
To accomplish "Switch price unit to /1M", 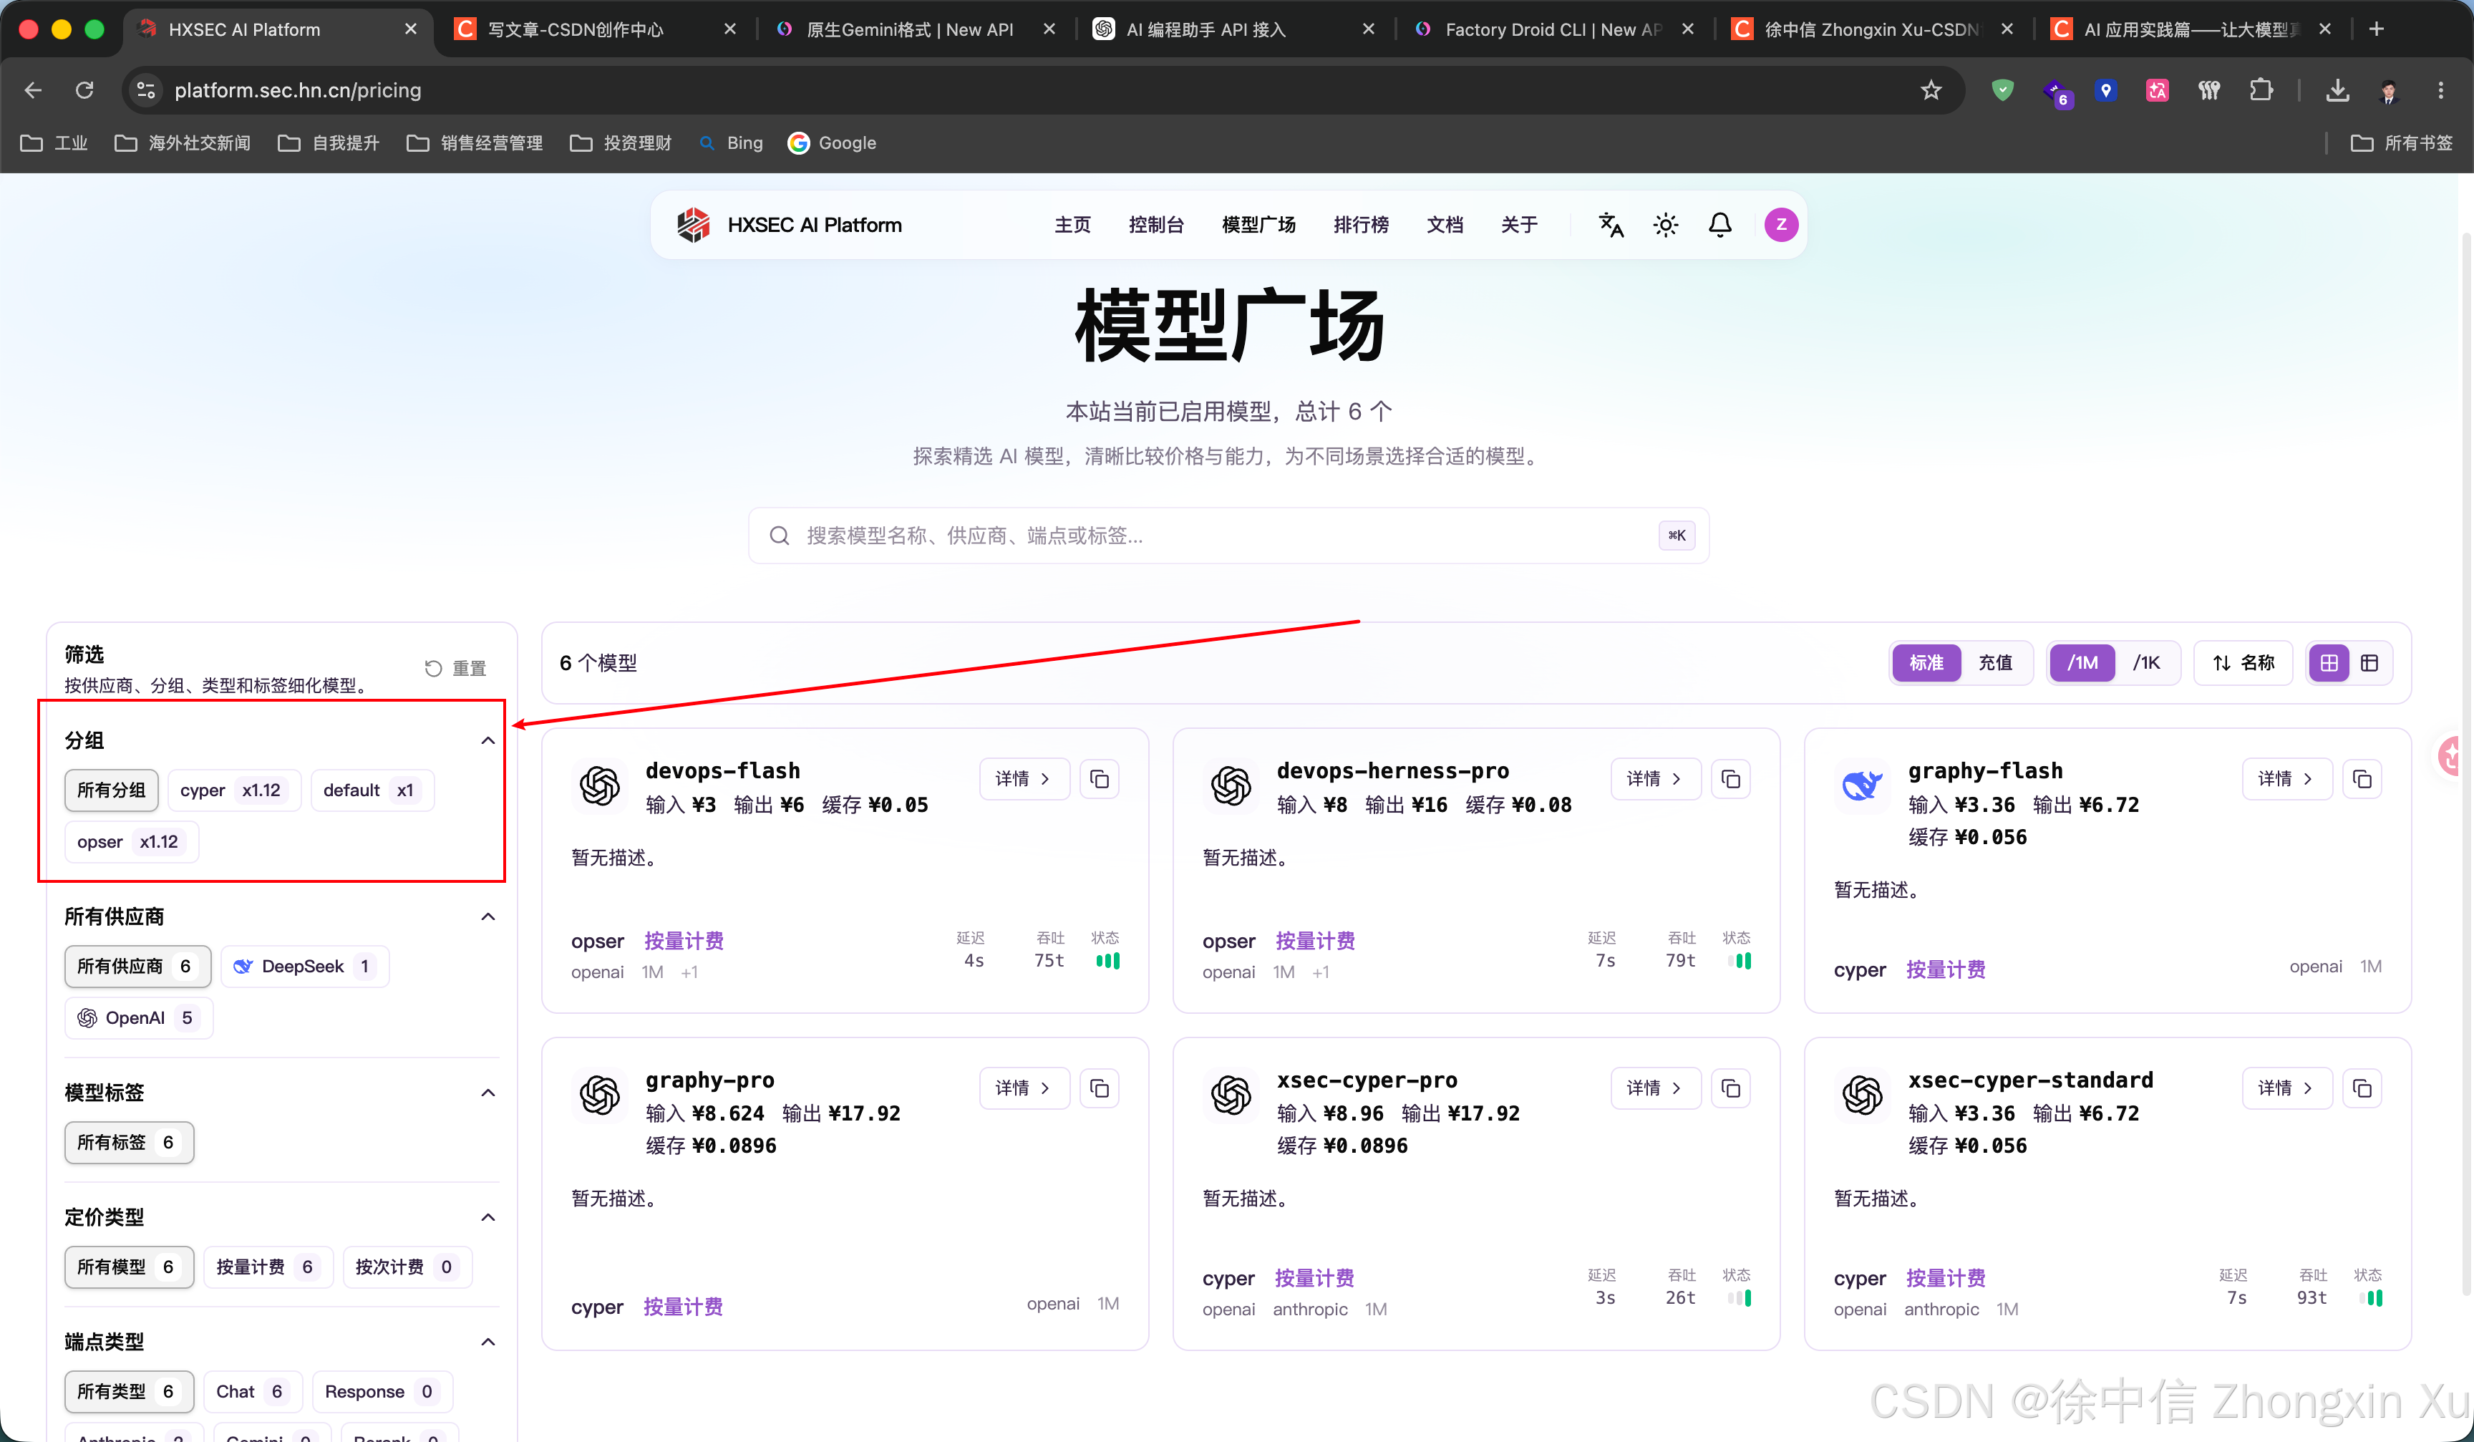I will pyautogui.click(x=2082, y=664).
